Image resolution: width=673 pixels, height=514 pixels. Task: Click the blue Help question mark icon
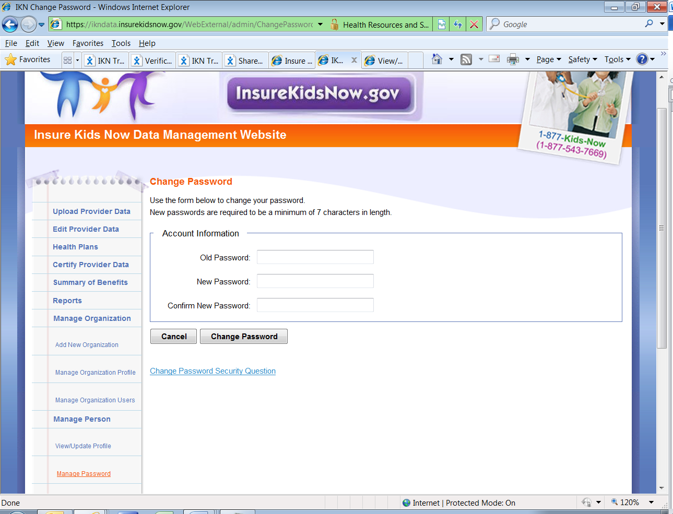(x=642, y=59)
